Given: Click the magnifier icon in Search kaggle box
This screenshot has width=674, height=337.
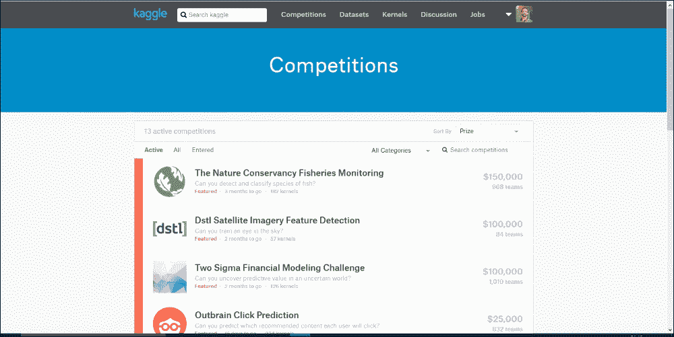Looking at the screenshot, I should 183,15.
